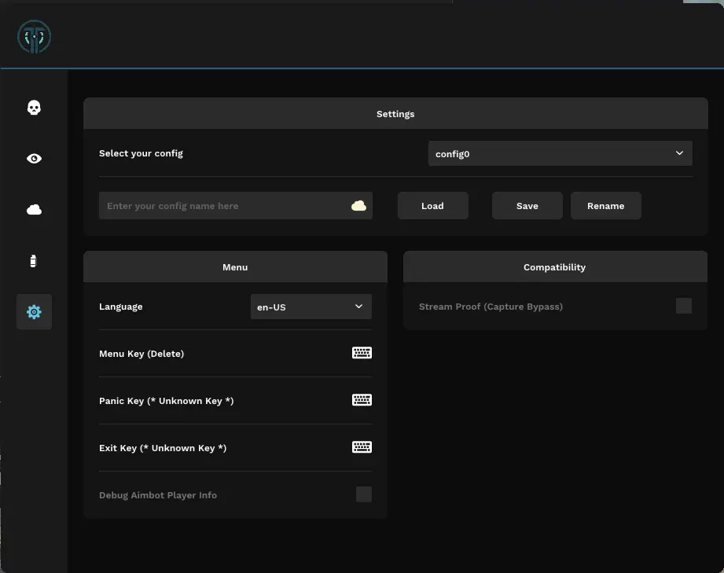Open the cloud sidebar section
The height and width of the screenshot is (573, 724).
pos(34,210)
